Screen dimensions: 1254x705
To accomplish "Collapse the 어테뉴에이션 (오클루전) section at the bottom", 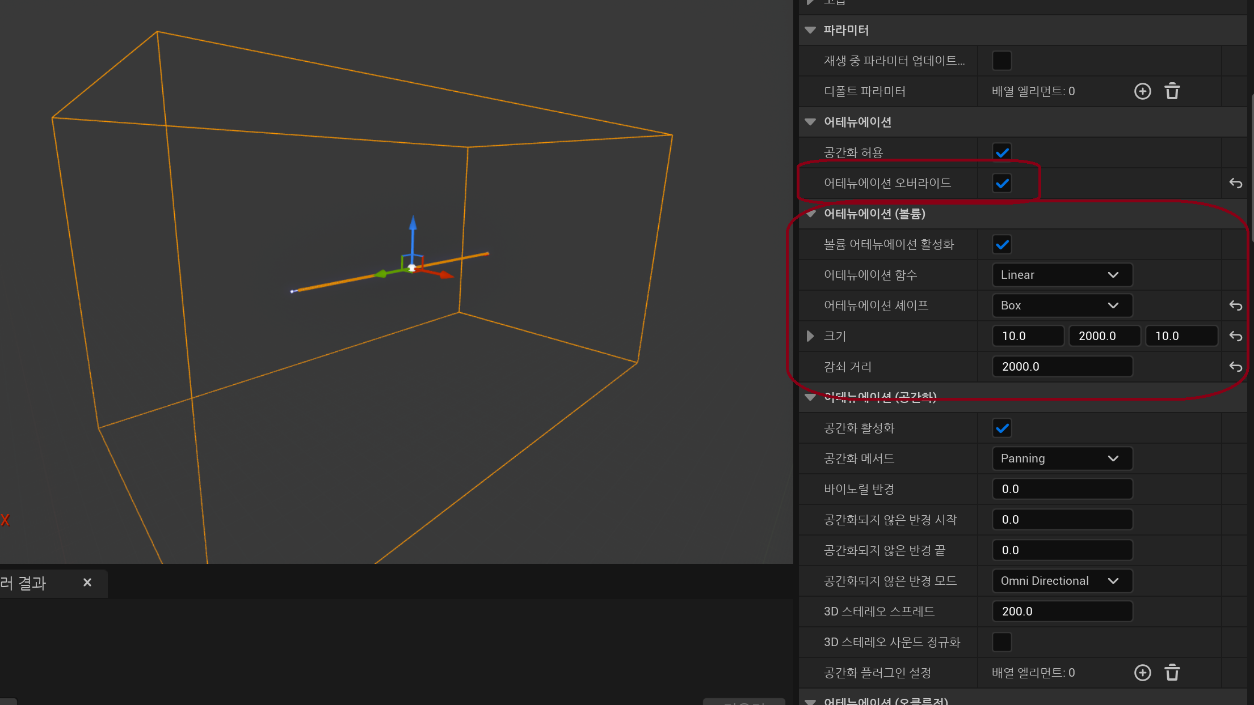I will [x=810, y=702].
